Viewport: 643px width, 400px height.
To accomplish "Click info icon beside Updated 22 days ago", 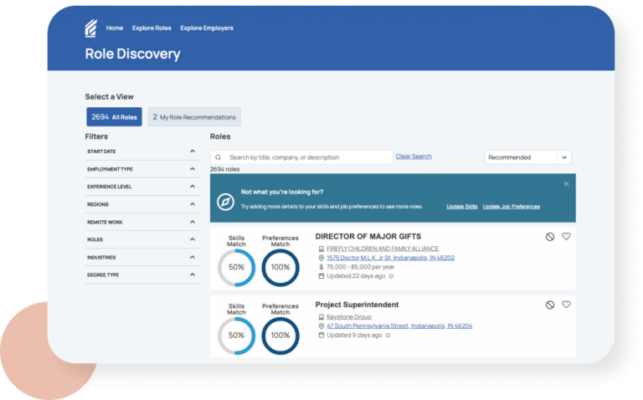I will (x=389, y=276).
